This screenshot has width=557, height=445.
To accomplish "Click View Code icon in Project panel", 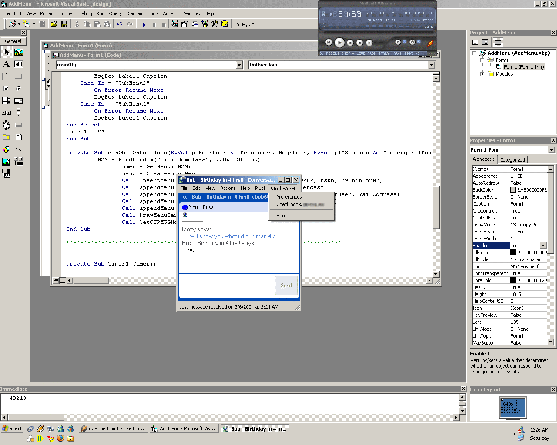I will pyautogui.click(x=475, y=42).
